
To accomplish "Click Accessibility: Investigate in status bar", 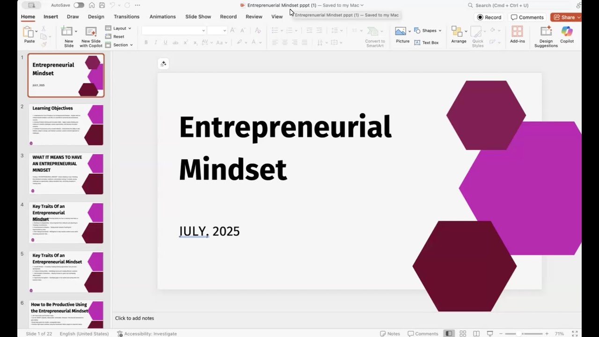I will (x=147, y=334).
